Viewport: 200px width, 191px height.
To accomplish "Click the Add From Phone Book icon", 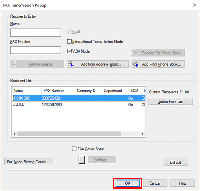I will (x=135, y=64).
